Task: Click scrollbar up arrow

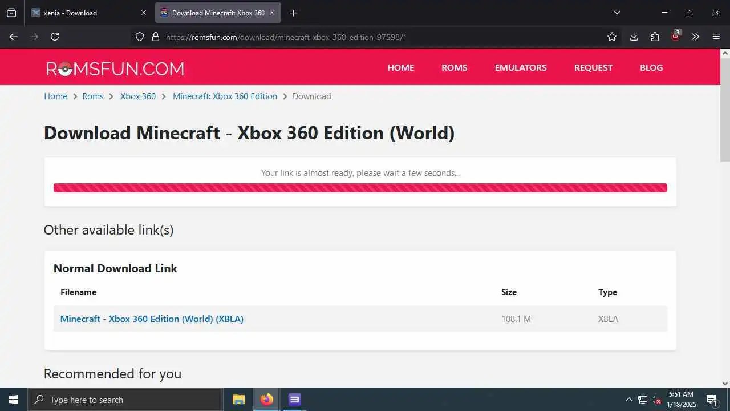Action: pos(725,53)
